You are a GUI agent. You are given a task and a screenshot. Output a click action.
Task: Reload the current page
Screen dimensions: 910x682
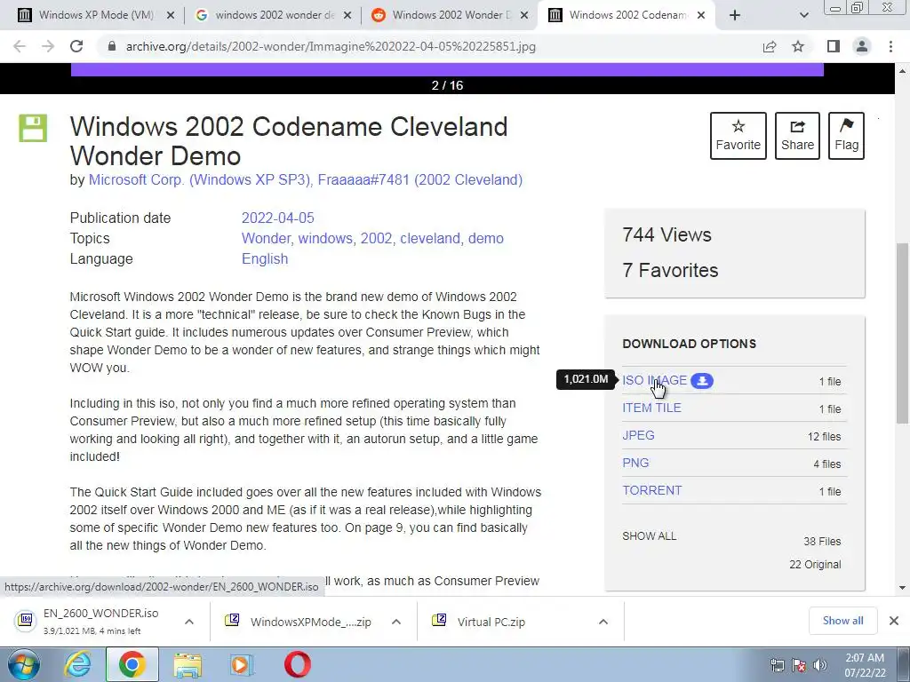(x=76, y=46)
